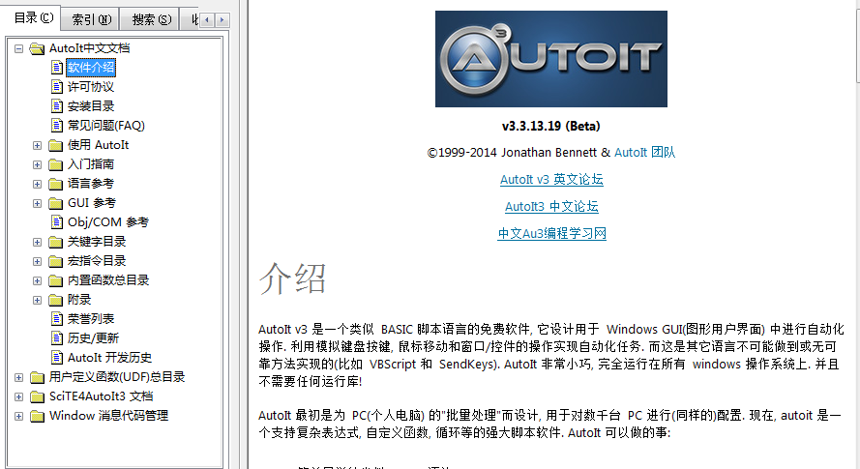Screen dimensions: 860x469
Task: Collapse the AutoIt中文文档 root node
Action: point(18,48)
